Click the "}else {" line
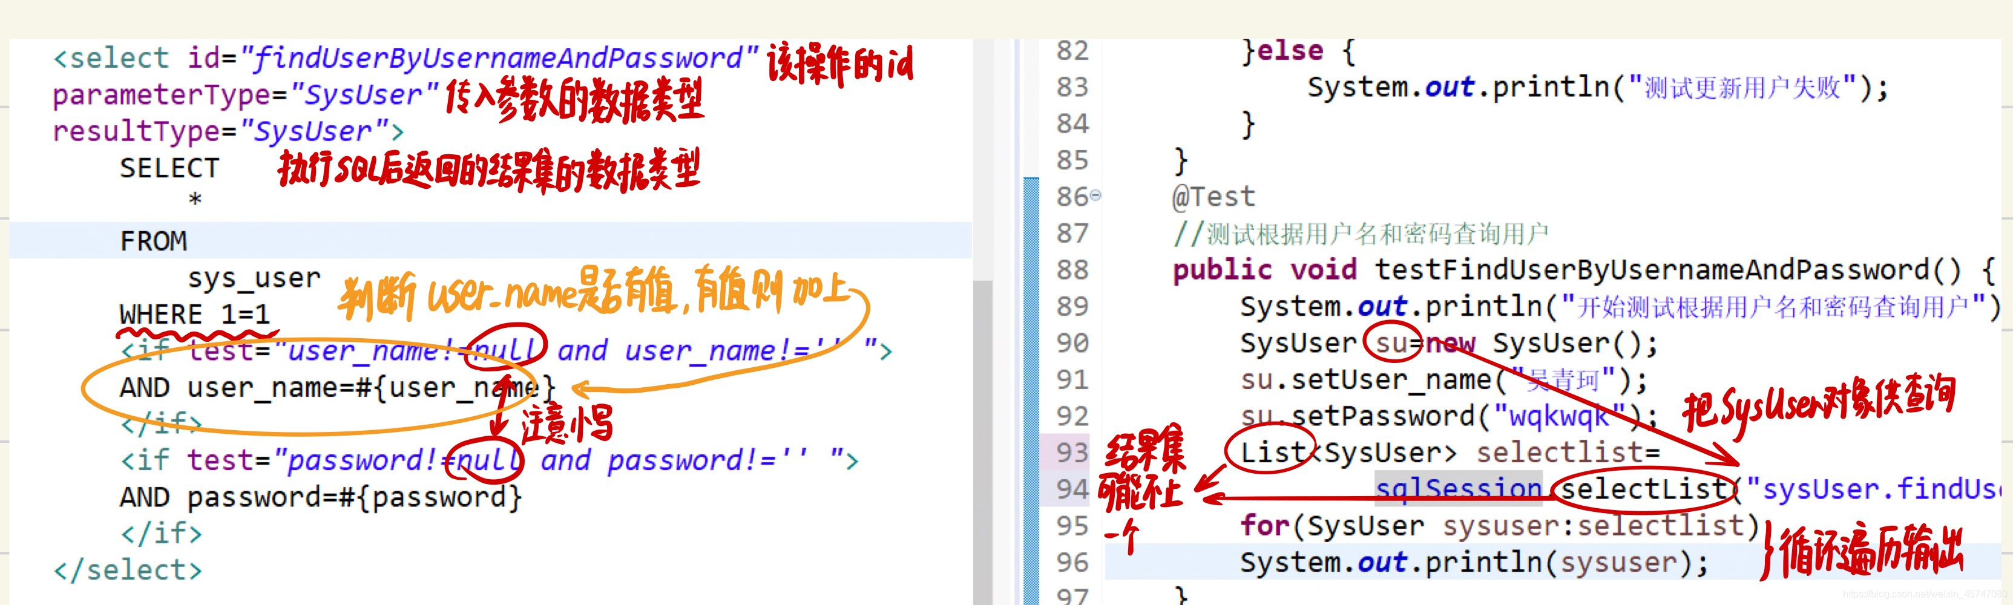 coord(1298,51)
